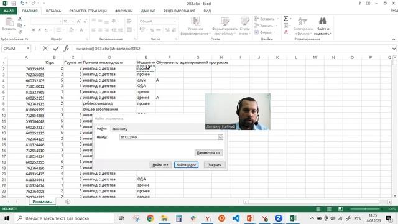Click the Insert Function fx icon
Viewport: 398px width, 224px height.
tap(67, 49)
